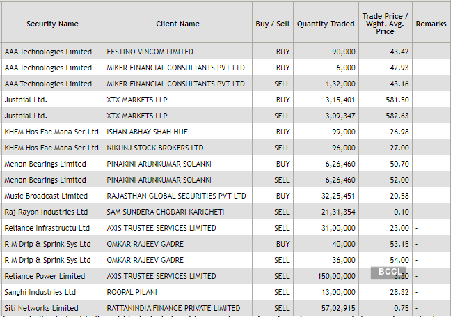Screen dimensions: 453x317
Task: Click the Music Broadcast Limited security name
Action: click(x=46, y=196)
